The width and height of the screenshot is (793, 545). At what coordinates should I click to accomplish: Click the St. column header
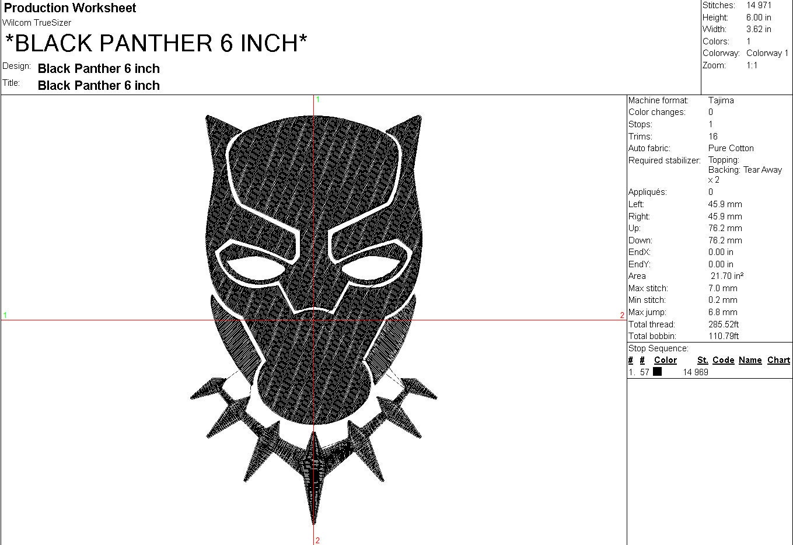[703, 360]
